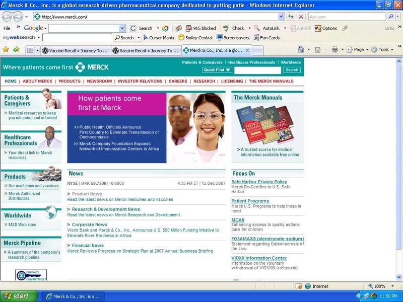Click the browser Forward arrow button

18,17
